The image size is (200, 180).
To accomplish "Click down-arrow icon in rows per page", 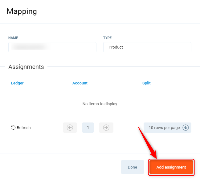I will point(186,127).
